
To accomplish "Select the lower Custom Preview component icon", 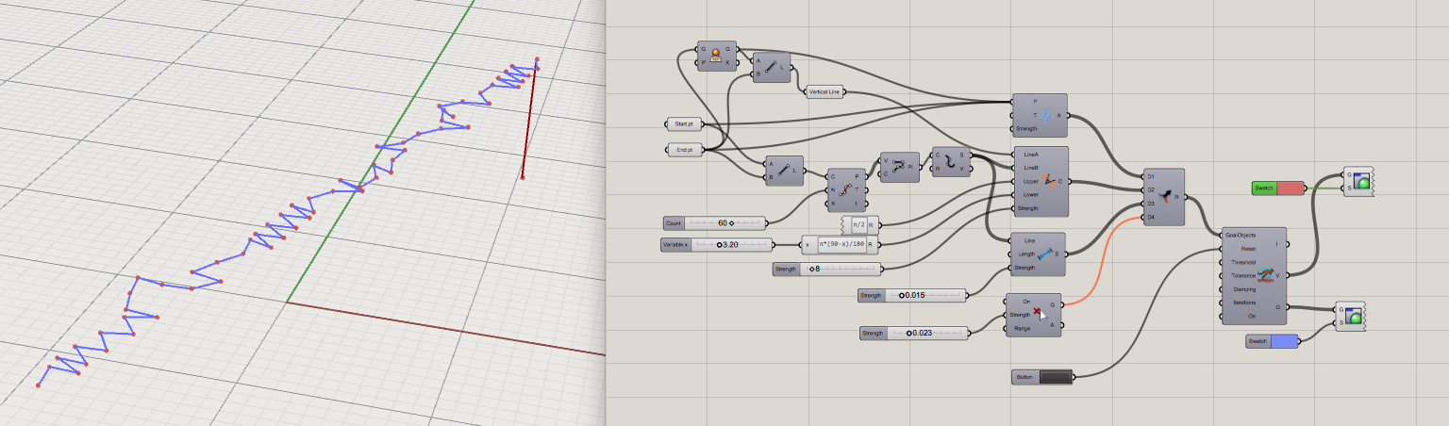I will click(x=1355, y=316).
